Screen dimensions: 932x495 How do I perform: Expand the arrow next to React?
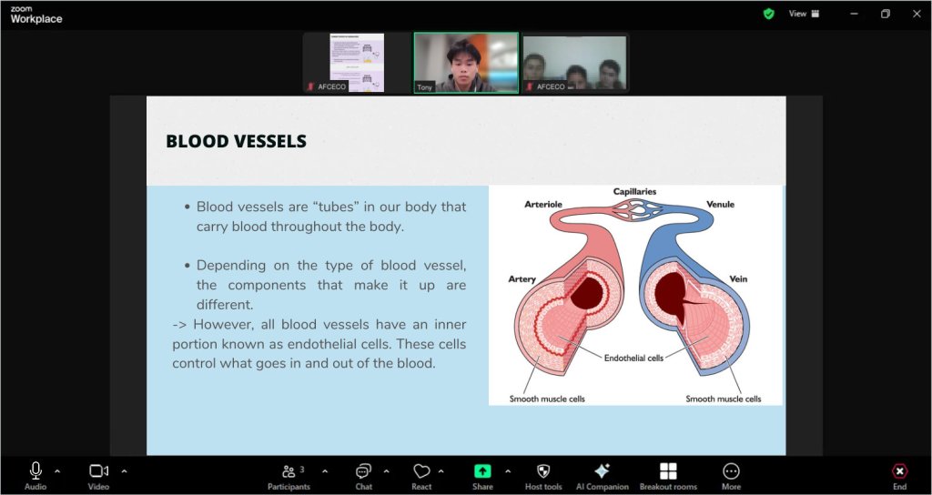[x=441, y=471]
